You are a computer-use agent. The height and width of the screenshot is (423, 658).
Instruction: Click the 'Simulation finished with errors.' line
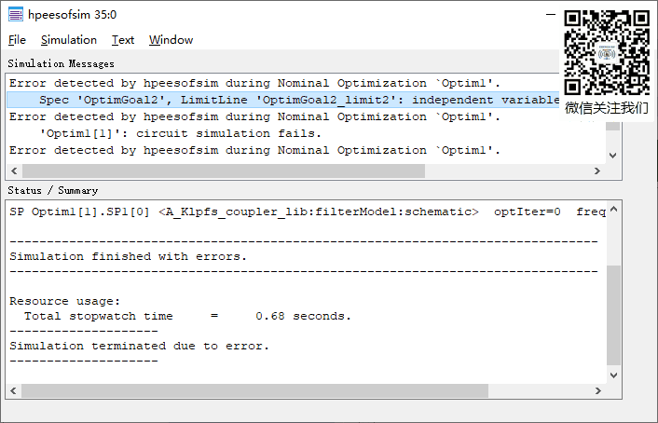pyautogui.click(x=129, y=256)
